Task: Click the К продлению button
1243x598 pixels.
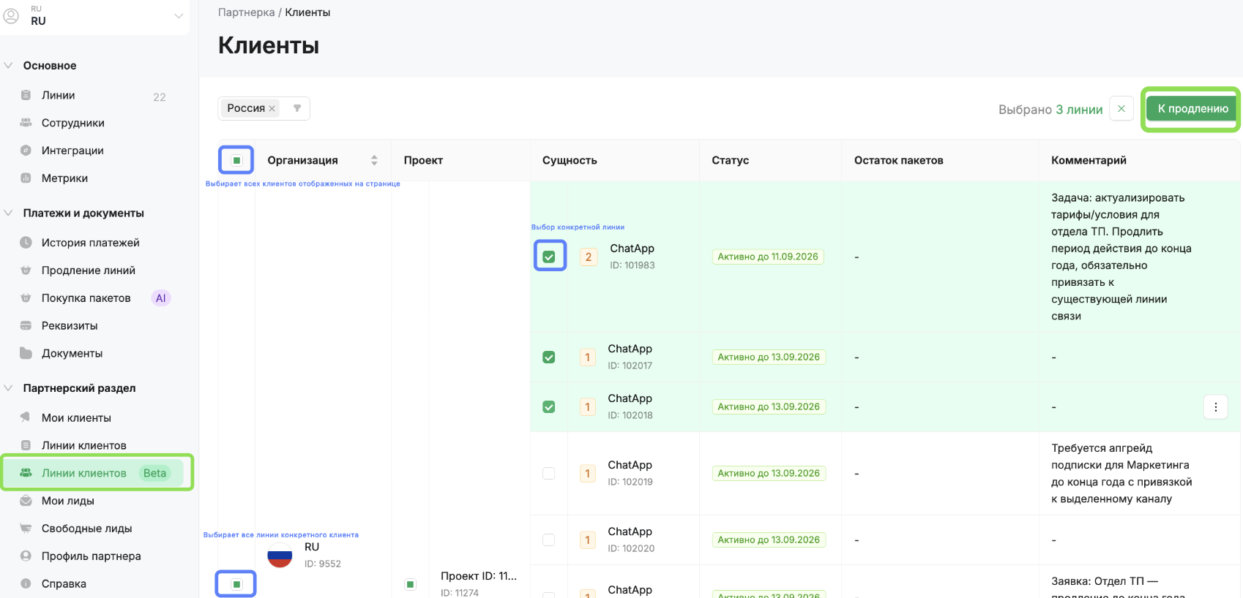Action: coord(1192,109)
